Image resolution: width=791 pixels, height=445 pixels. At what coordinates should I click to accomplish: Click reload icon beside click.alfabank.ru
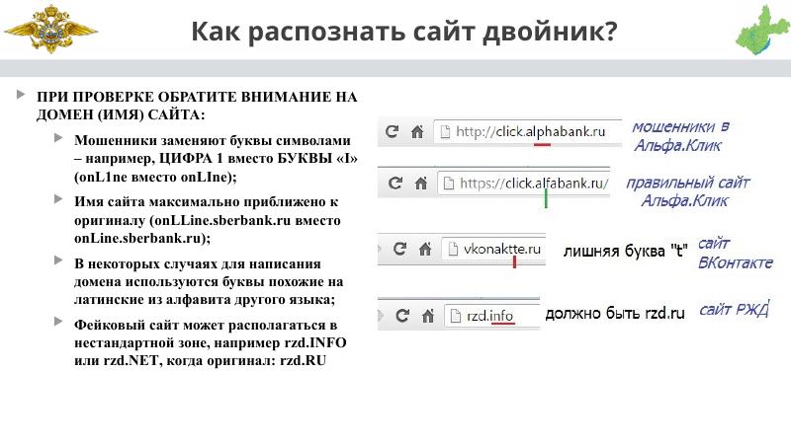[395, 184]
